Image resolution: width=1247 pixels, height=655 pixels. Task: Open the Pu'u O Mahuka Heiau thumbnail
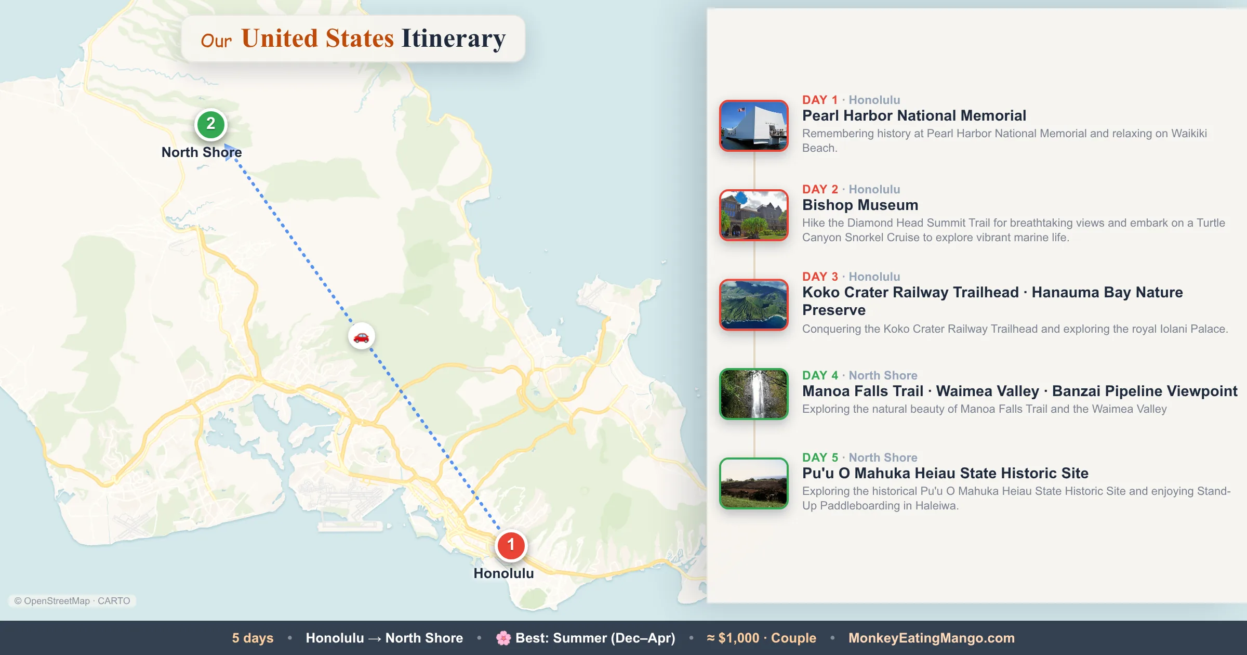753,483
